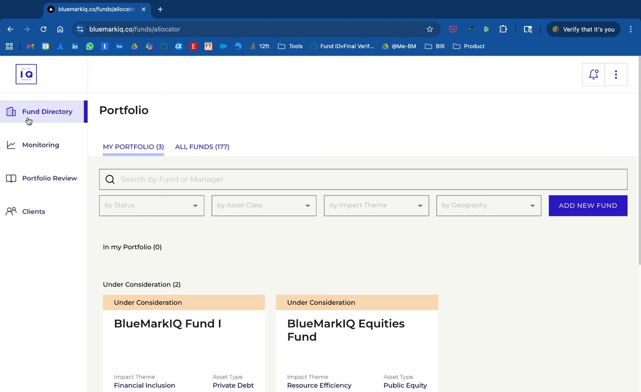
Task: Open the 12ft bookmark
Action: 259,46
